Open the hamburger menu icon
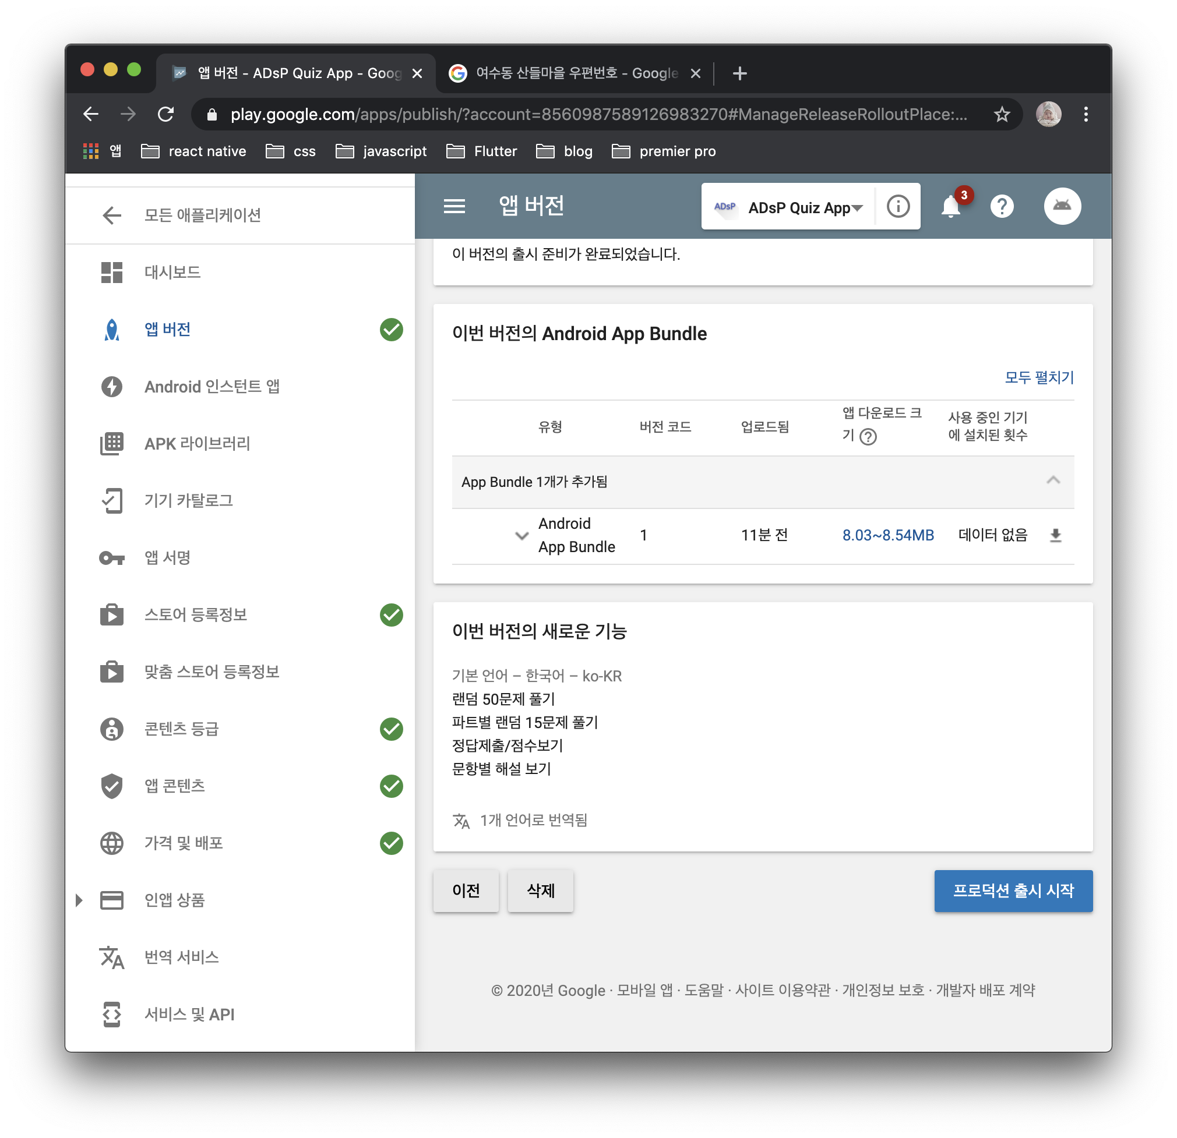The width and height of the screenshot is (1177, 1138). coord(454,207)
